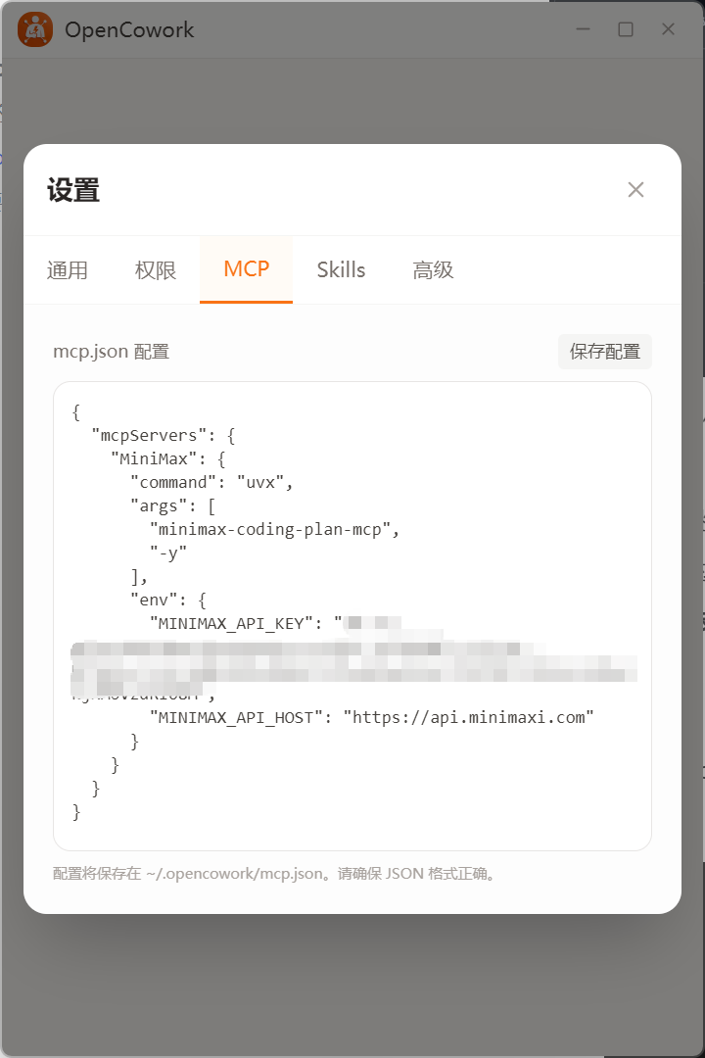Open the 高级 settings tab
Viewport: 705px width, 1058px height.
[433, 270]
